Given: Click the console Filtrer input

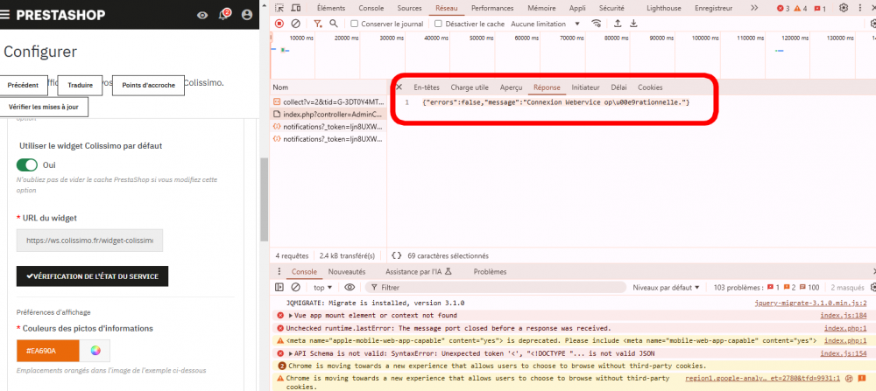Looking at the screenshot, I should (x=496, y=287).
